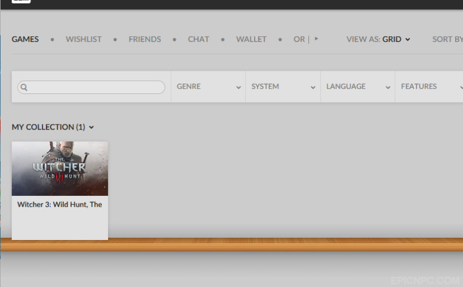Select the partially shown OR tab
This screenshot has height=287, width=463.
click(299, 39)
